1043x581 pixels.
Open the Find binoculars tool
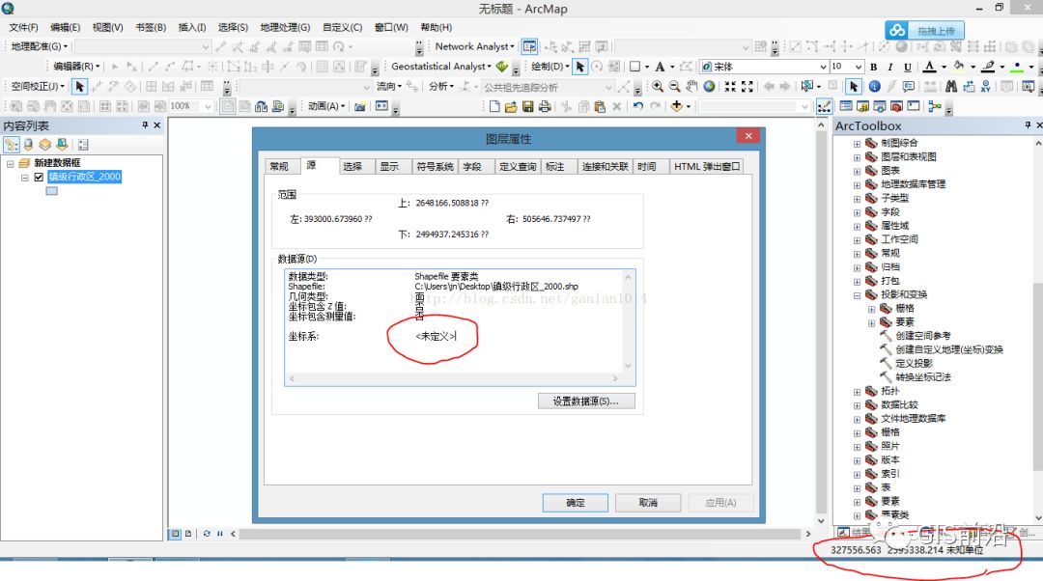[x=951, y=87]
